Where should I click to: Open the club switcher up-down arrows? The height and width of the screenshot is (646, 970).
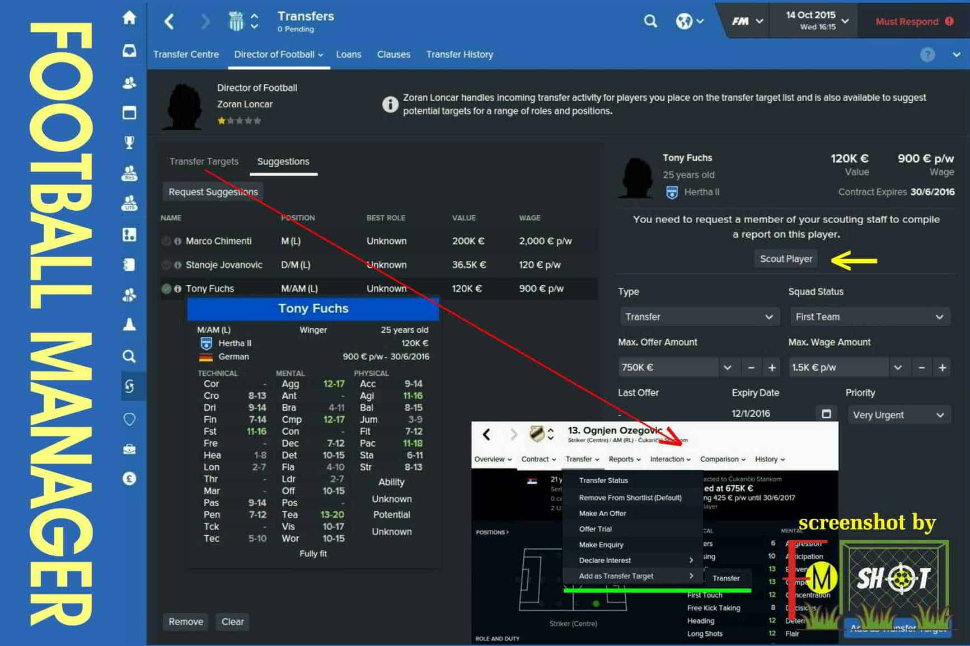tap(255, 21)
